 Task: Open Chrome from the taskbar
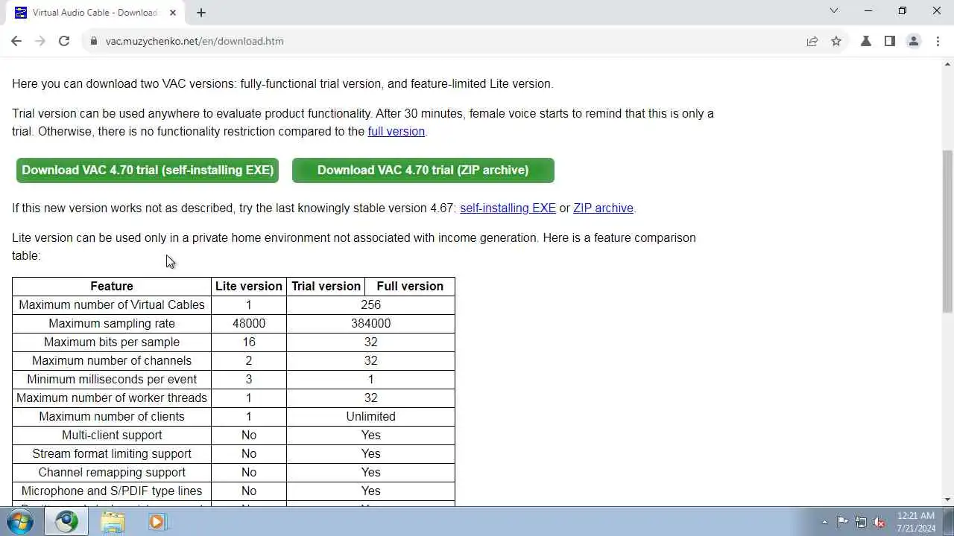point(66,522)
